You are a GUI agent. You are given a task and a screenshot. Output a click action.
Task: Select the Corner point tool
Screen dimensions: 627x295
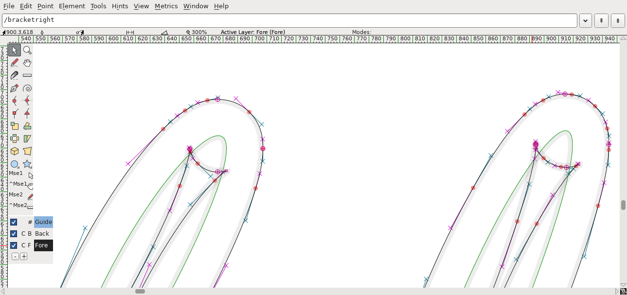point(15,113)
